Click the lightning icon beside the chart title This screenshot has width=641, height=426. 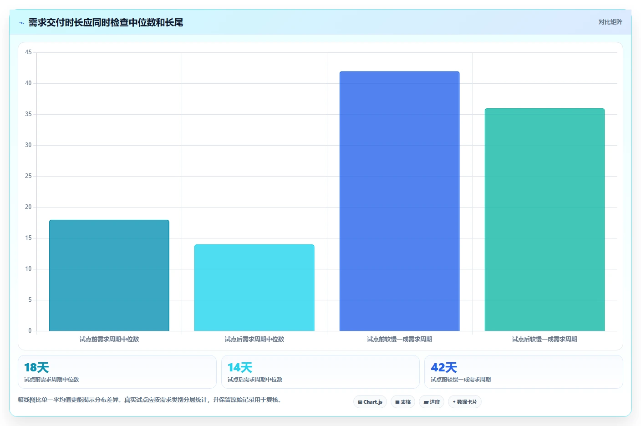click(21, 23)
